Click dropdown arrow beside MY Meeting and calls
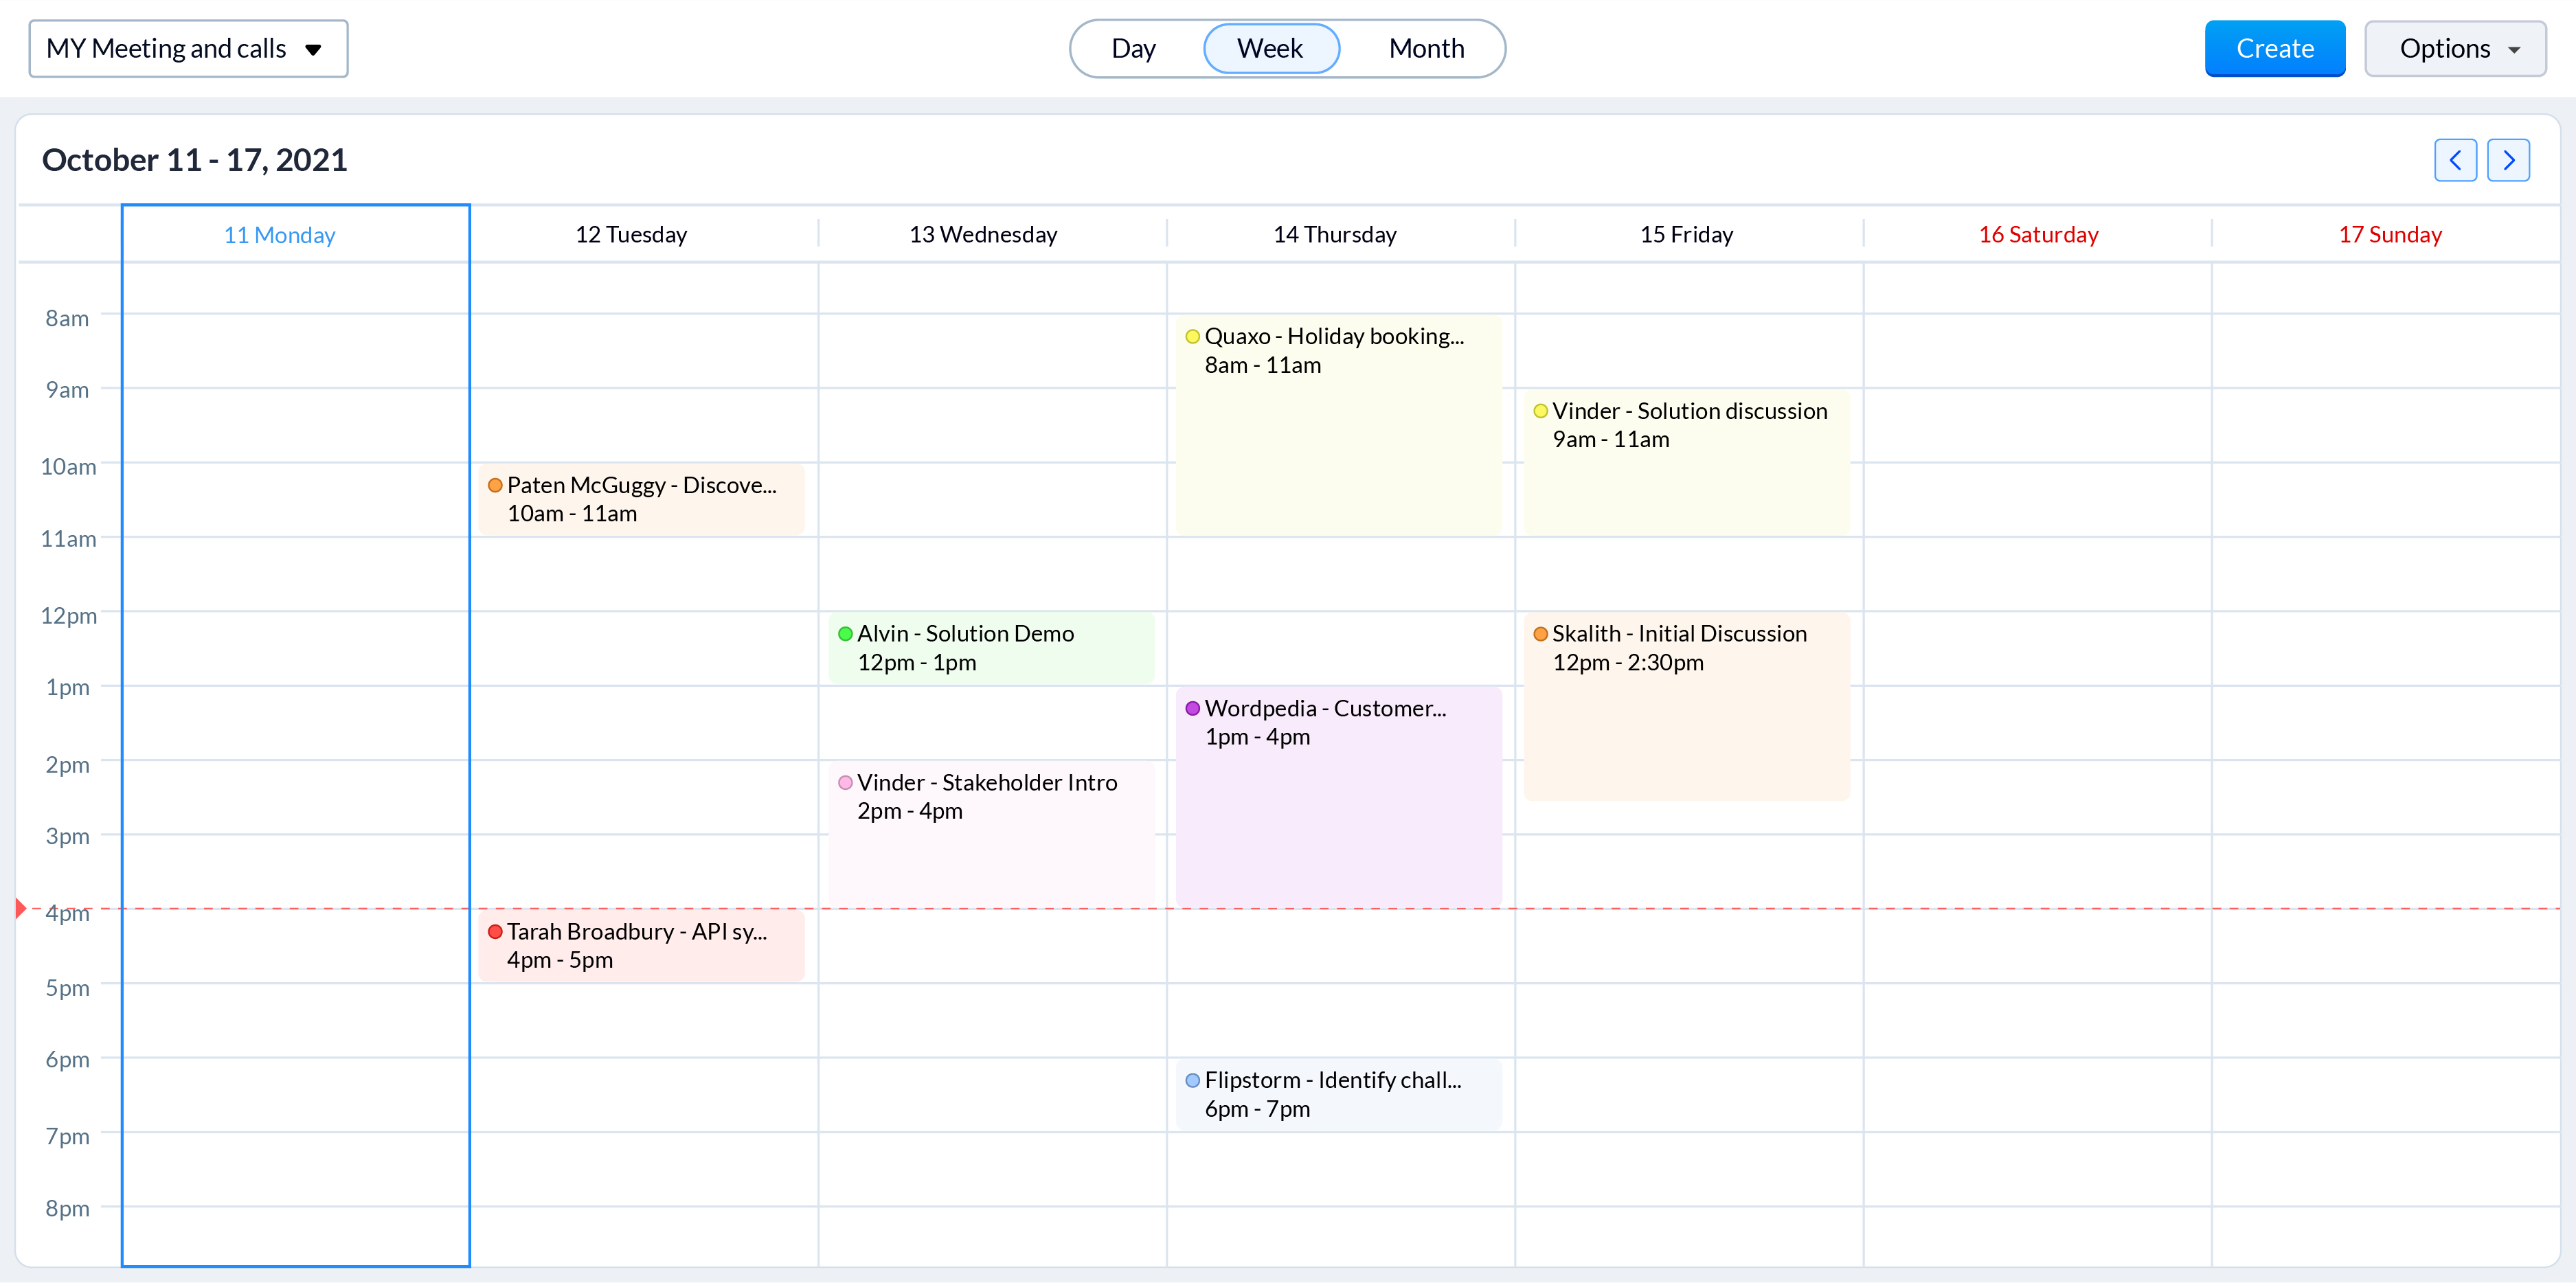Screen dimensions: 2576x1283 click(313, 49)
